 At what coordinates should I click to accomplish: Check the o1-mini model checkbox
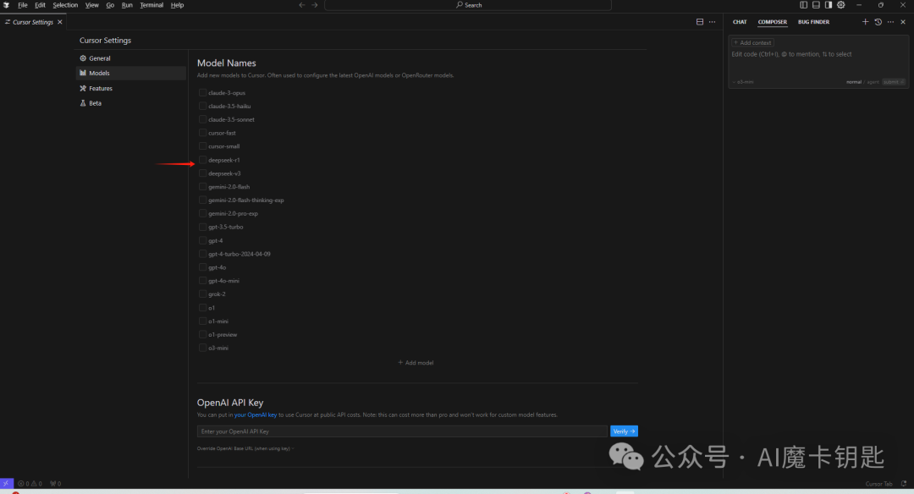click(x=202, y=321)
